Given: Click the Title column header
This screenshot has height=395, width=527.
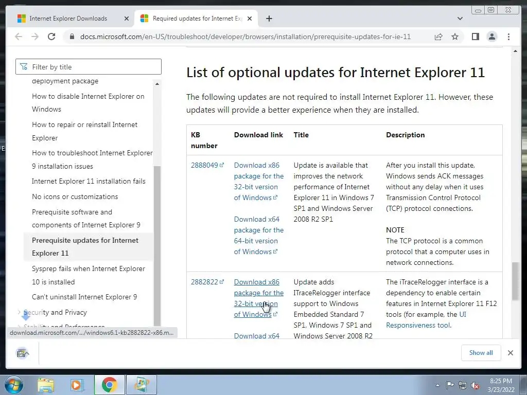Looking at the screenshot, I should click(301, 135).
